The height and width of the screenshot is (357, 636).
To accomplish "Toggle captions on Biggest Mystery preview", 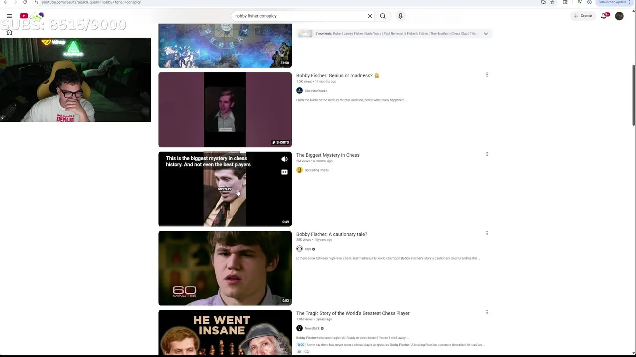I will coord(284,172).
